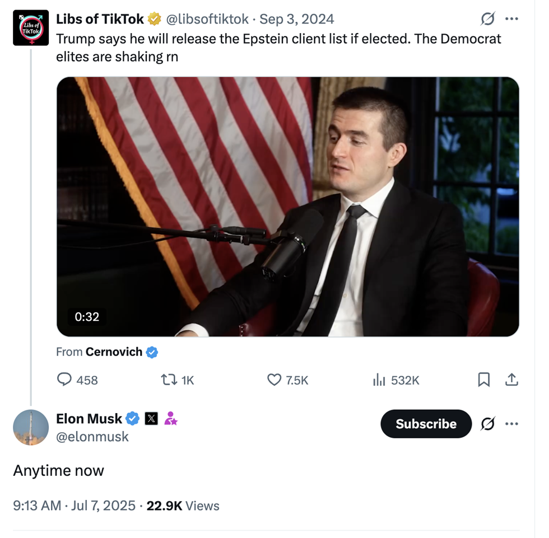This screenshot has height=538, width=549.
Task: Click the @elonmusk handle
Action: 92,437
